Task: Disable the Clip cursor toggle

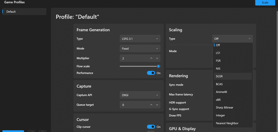Action: (x=151, y=127)
